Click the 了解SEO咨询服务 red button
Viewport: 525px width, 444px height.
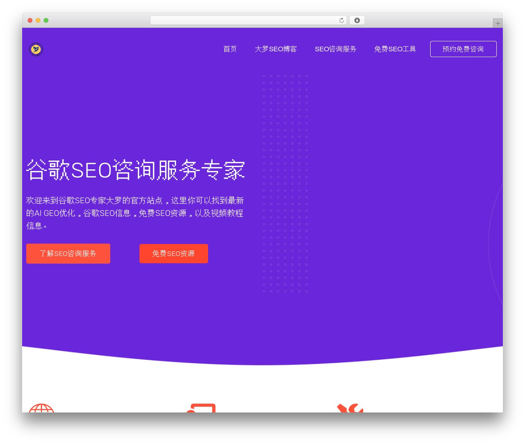68,254
